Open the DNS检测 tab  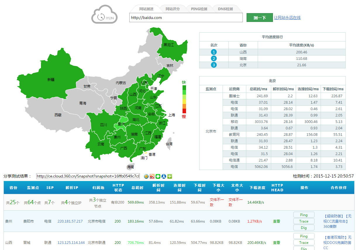click(x=225, y=9)
